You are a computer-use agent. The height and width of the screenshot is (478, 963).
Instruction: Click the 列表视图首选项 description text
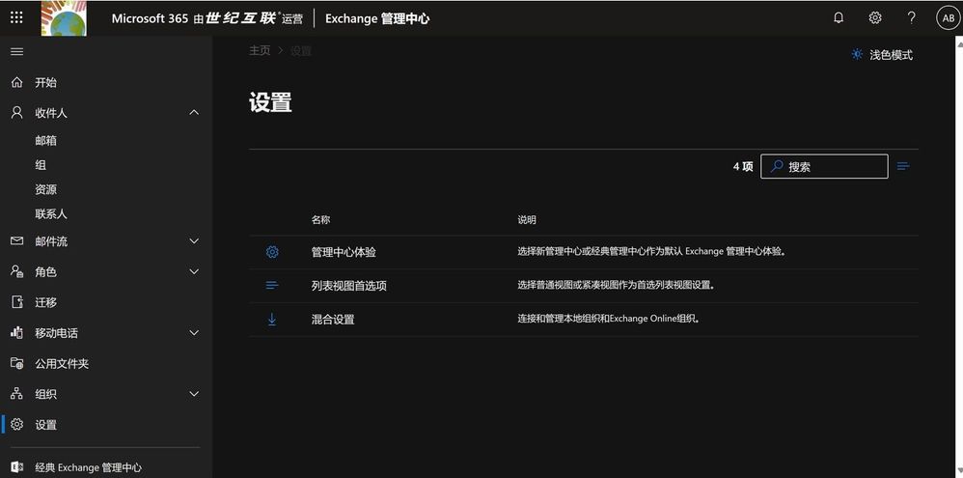[616, 285]
